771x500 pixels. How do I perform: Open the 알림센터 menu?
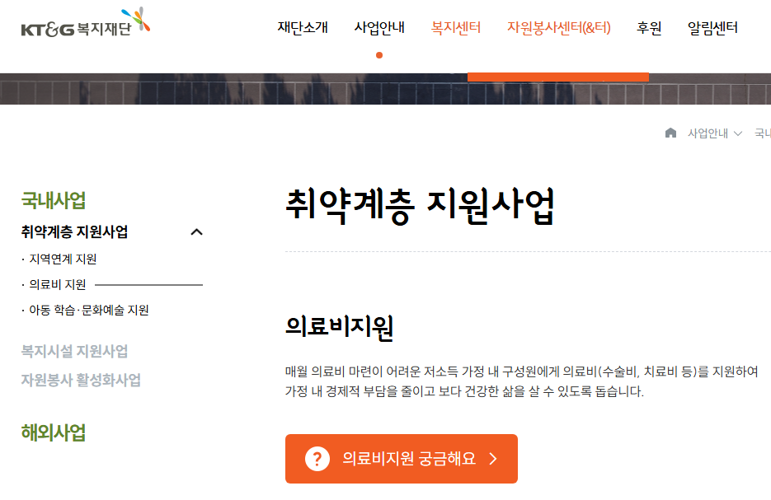click(712, 27)
